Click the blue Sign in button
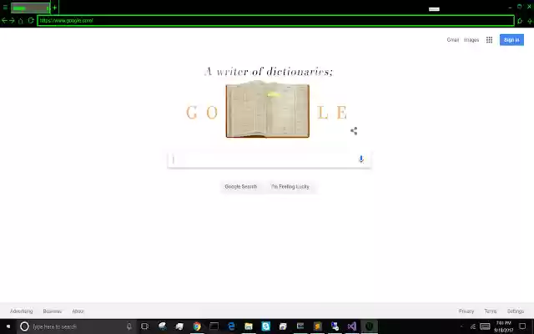 click(511, 40)
